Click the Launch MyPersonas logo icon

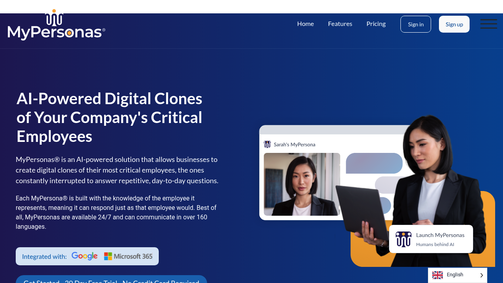click(404, 239)
